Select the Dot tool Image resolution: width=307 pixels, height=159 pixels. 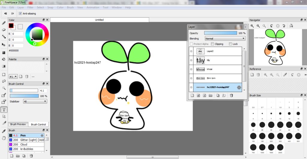4,36
